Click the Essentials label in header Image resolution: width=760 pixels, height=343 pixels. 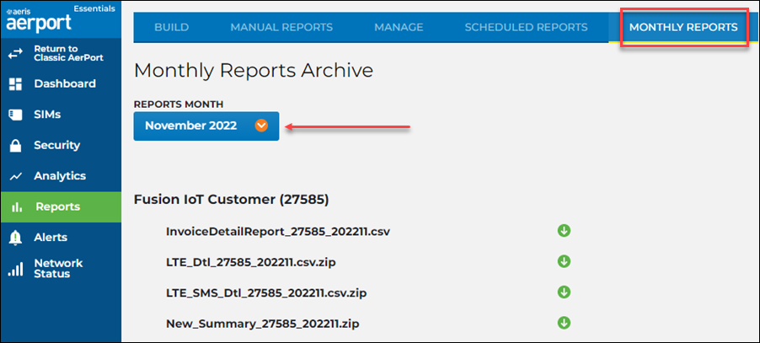[94, 8]
